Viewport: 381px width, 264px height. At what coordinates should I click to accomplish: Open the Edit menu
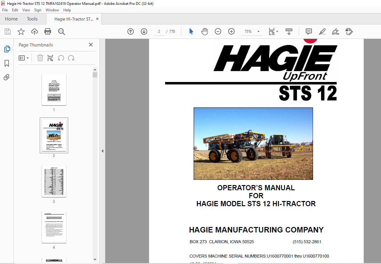(x=15, y=10)
